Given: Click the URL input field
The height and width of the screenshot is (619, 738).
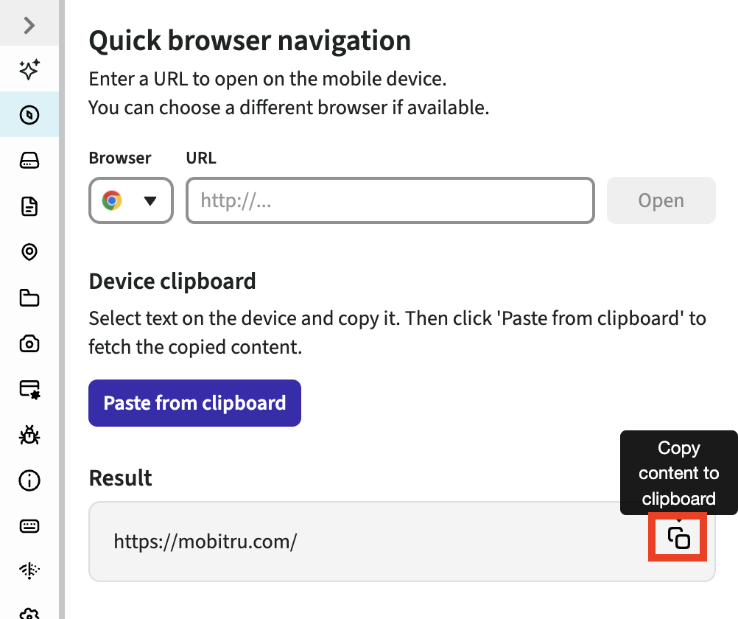Looking at the screenshot, I should [x=390, y=200].
